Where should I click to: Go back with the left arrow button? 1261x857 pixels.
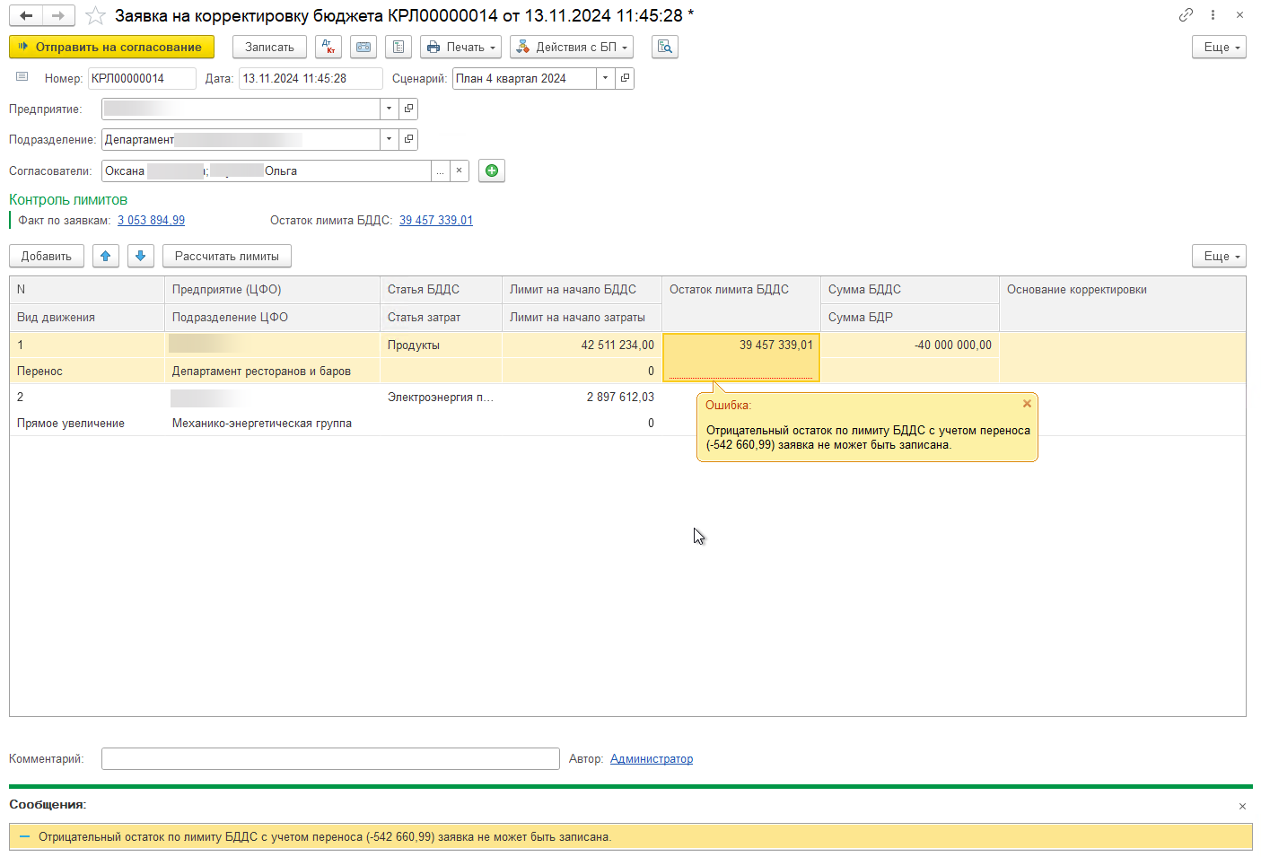pyautogui.click(x=26, y=16)
